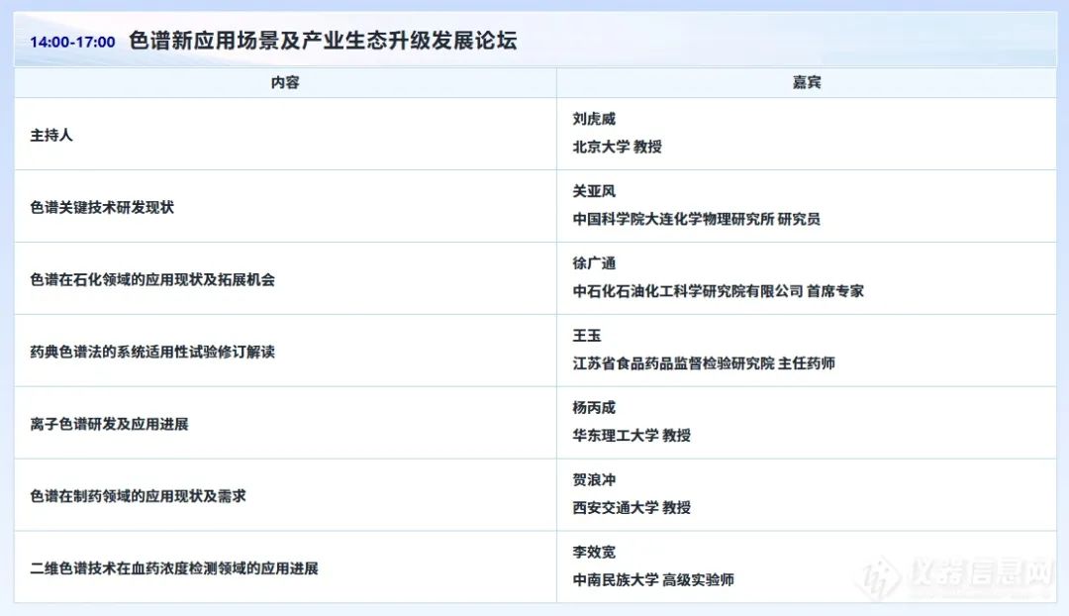
Task: Click the forum time 14:00-17:00
Action: pyautogui.click(x=72, y=42)
